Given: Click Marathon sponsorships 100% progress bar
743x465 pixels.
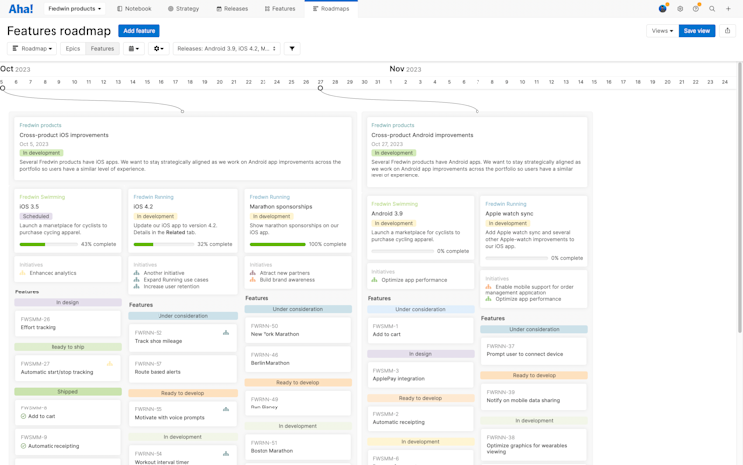Looking at the screenshot, I should [277, 244].
